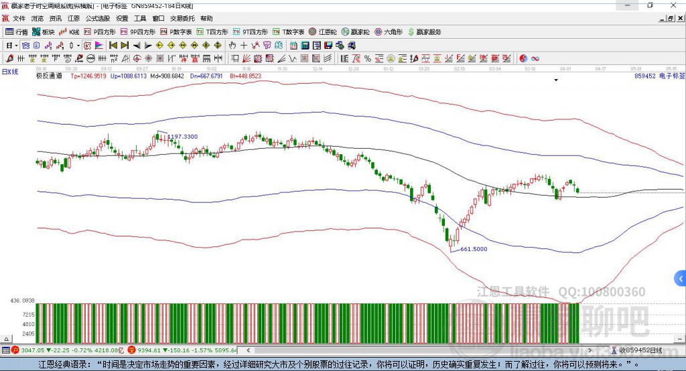Click the first yellow diamond arrow icon

click(159, 46)
